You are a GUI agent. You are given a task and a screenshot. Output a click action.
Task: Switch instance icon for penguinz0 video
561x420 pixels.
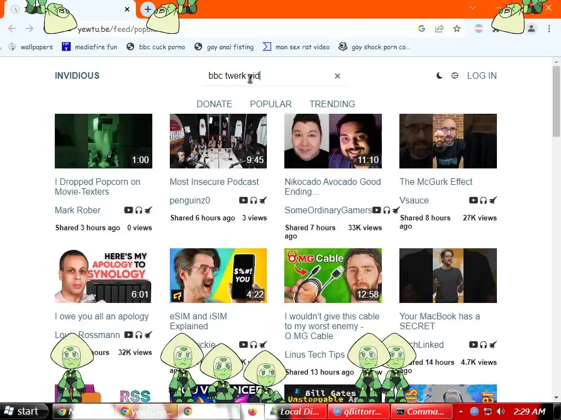263,200
